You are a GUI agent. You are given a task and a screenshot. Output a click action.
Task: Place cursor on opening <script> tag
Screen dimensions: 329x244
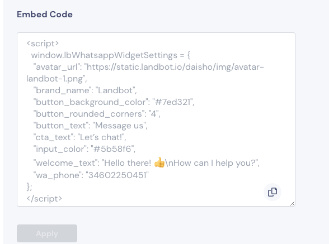coord(43,44)
